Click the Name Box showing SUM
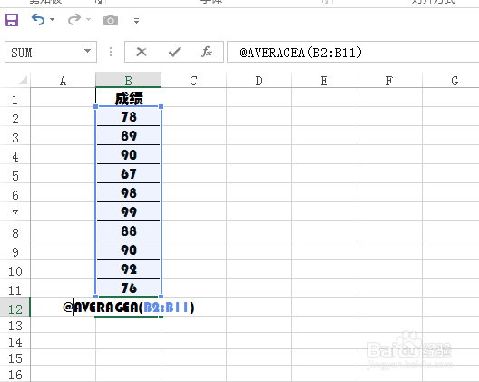 [x=51, y=52]
